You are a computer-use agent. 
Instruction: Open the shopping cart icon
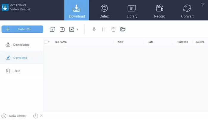203,4
